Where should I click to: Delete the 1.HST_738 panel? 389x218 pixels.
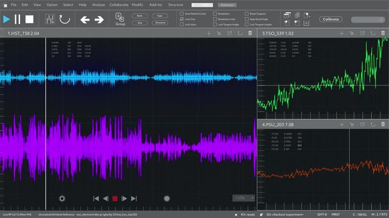(250, 33)
